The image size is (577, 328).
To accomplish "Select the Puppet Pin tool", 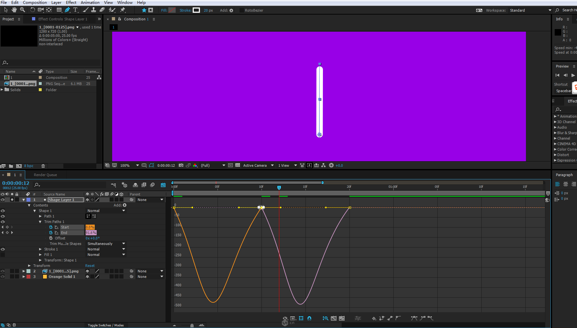I will point(123,10).
